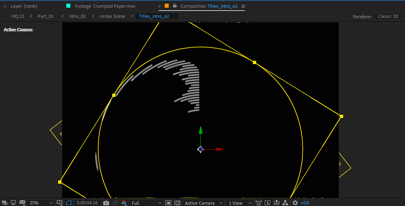The image size is (405, 206).
Task: Open the RGB channel and color management menu
Action: click(x=124, y=203)
